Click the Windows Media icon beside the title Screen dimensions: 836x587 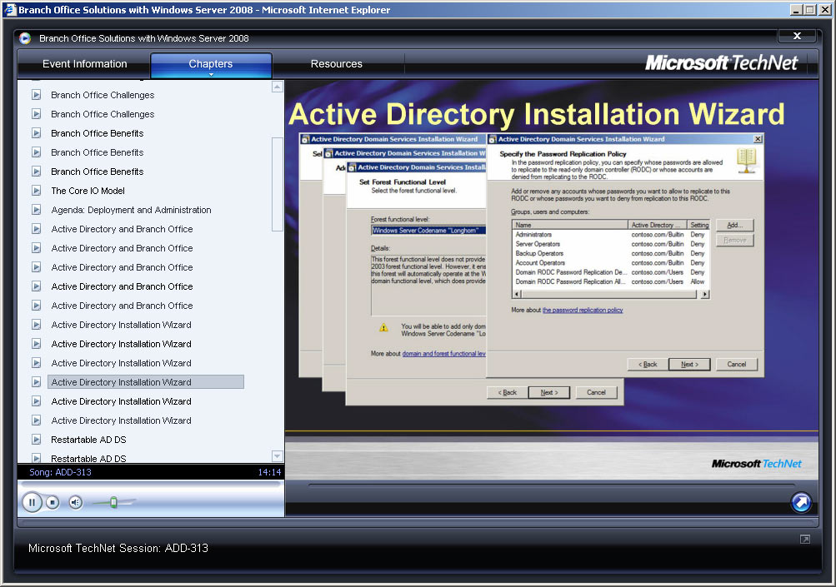[25, 38]
